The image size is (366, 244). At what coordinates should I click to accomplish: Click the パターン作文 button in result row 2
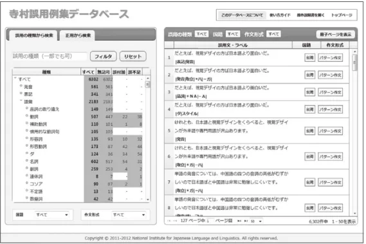[x=330, y=75]
